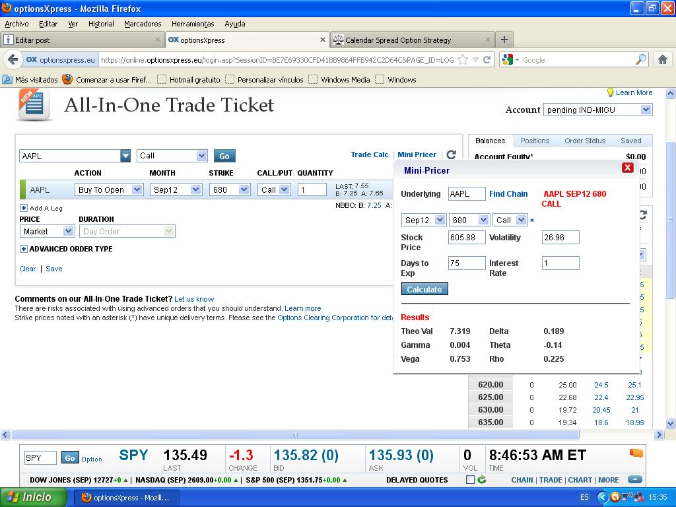The height and width of the screenshot is (507, 676).
Task: Open the Trade Calc link
Action: click(x=370, y=154)
